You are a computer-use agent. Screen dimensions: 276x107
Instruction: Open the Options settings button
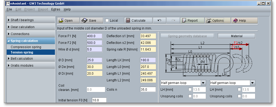point(215,21)
